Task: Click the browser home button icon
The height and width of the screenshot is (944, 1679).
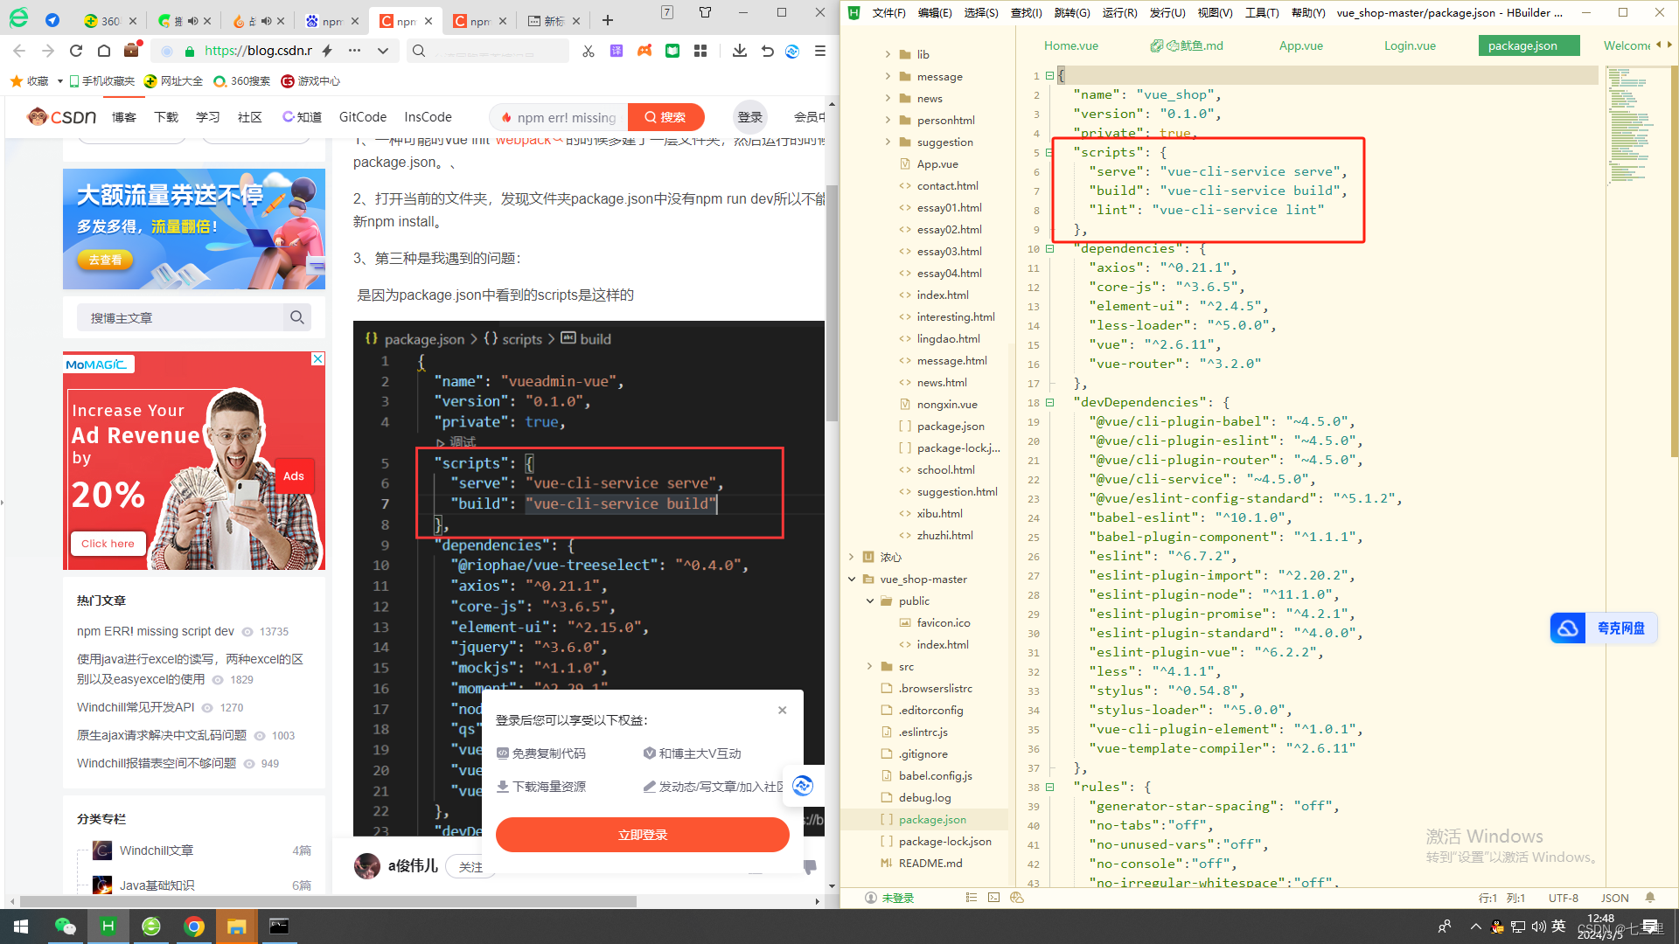Action: pyautogui.click(x=104, y=51)
